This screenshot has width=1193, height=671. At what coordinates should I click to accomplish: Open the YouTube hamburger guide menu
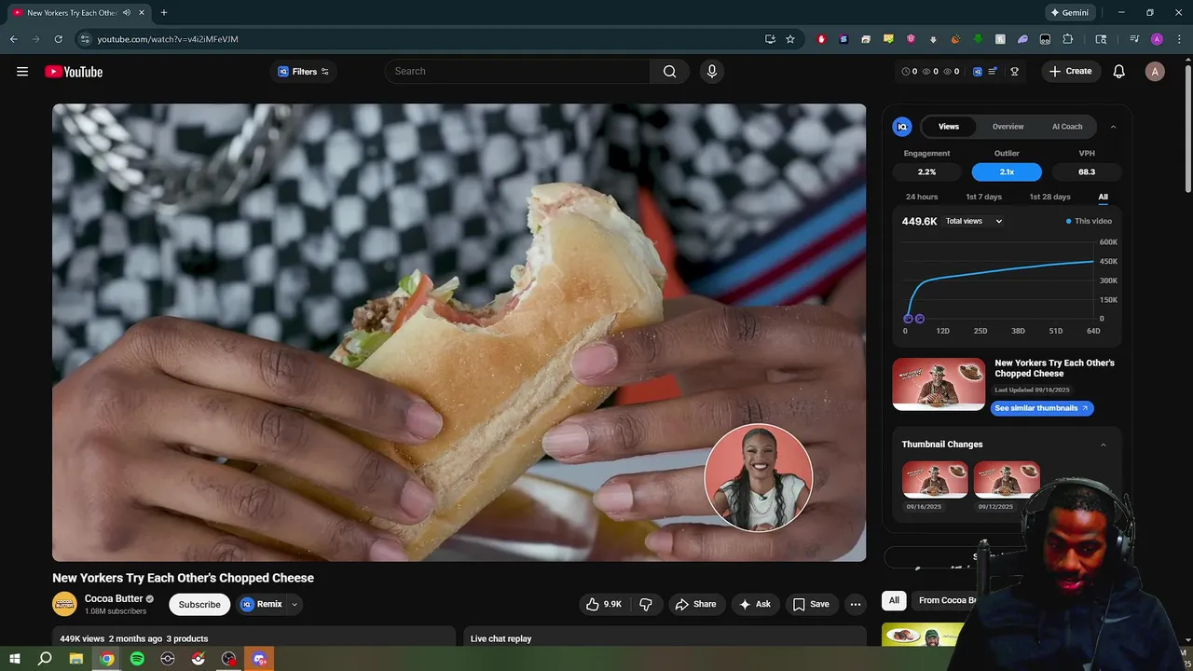pyautogui.click(x=22, y=72)
